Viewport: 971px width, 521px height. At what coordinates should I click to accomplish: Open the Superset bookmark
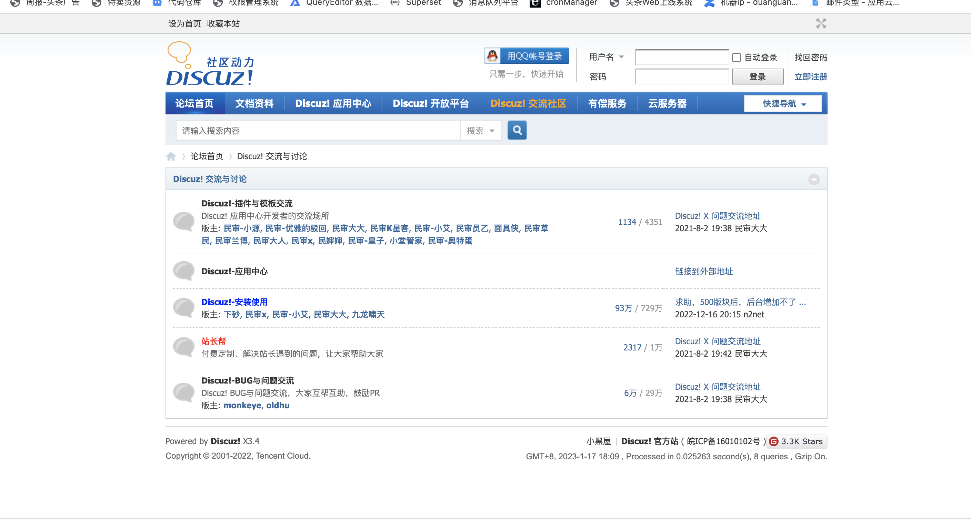pos(416,3)
